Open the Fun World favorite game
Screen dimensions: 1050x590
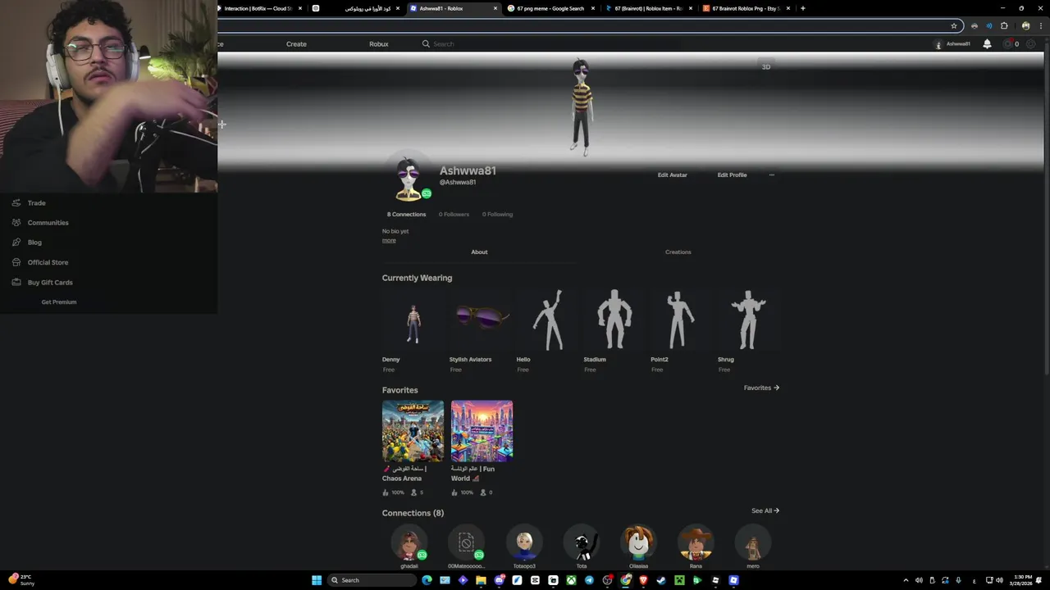click(482, 431)
